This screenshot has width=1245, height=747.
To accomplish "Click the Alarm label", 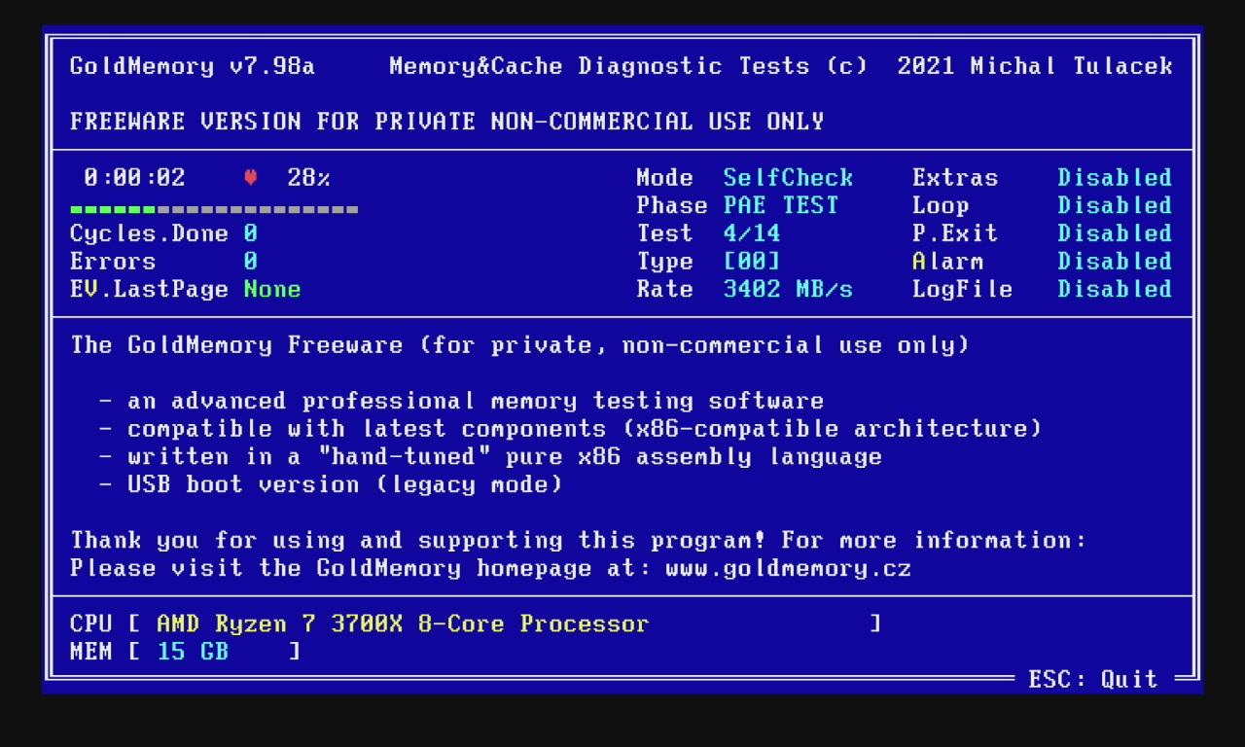I will [948, 262].
